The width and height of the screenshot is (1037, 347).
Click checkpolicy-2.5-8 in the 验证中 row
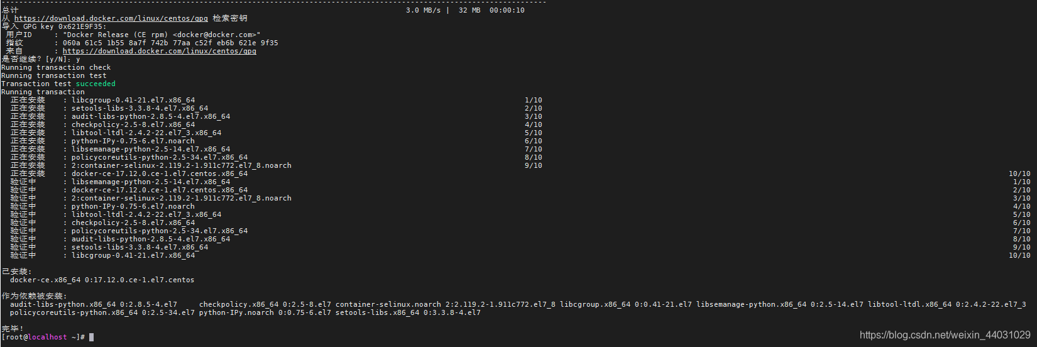(x=133, y=223)
